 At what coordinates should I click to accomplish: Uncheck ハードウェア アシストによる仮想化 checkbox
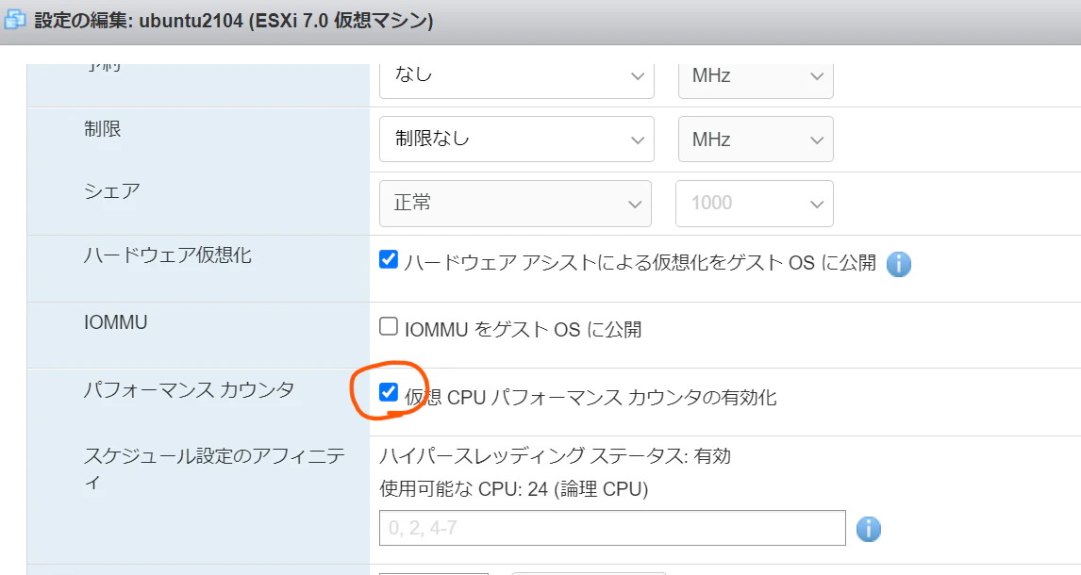pyautogui.click(x=388, y=259)
